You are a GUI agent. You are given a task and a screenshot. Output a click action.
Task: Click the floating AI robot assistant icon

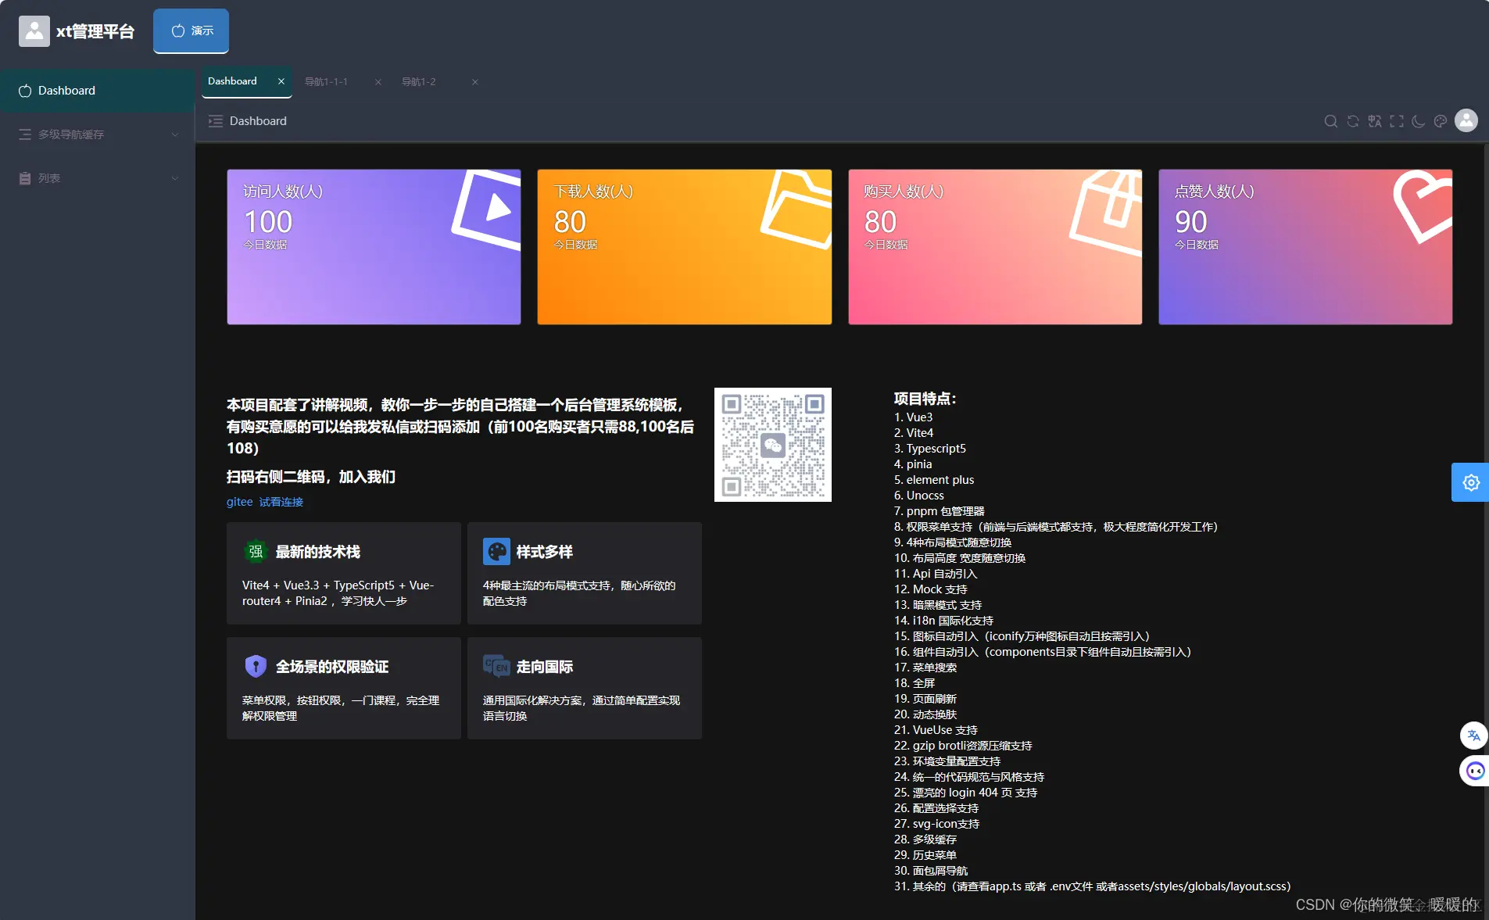[x=1474, y=771]
